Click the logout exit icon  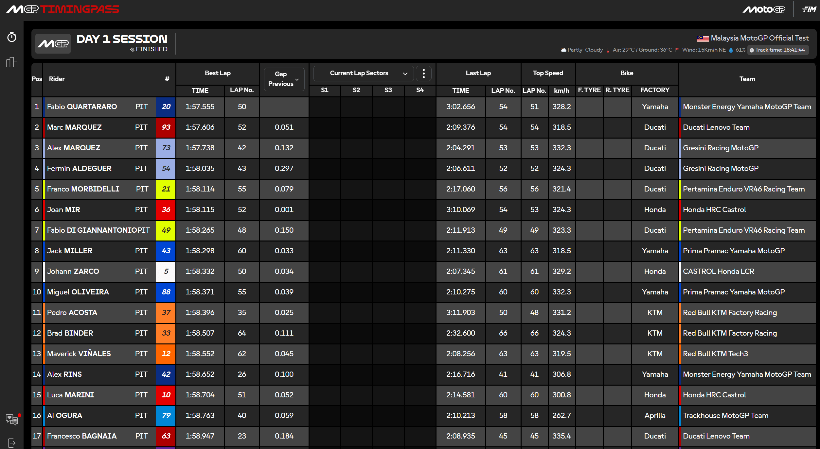[x=12, y=443]
